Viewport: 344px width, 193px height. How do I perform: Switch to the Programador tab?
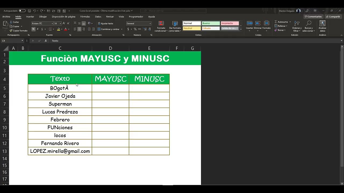click(136, 17)
